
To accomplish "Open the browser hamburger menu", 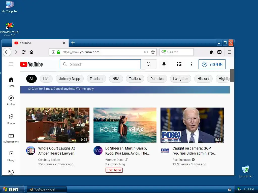I will (229, 52).
